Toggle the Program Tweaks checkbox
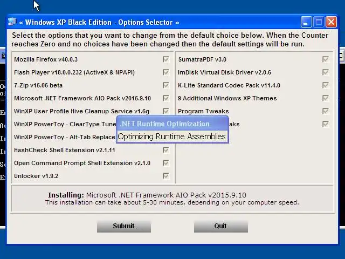 [x=326, y=111]
